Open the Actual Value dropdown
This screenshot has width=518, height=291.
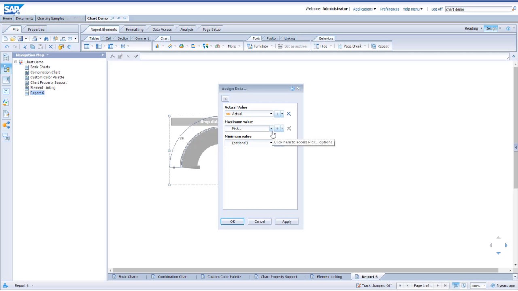click(271, 114)
